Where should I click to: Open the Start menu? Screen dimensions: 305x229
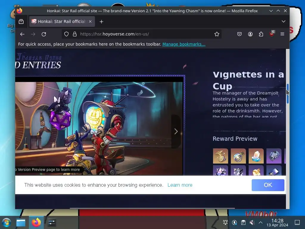(x=6, y=222)
